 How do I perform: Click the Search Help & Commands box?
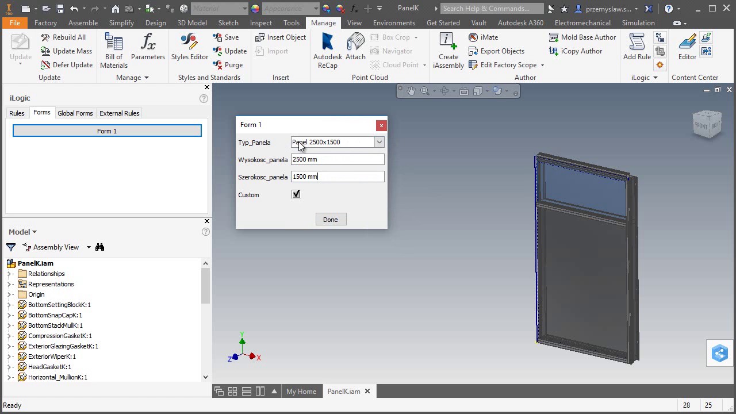492,9
